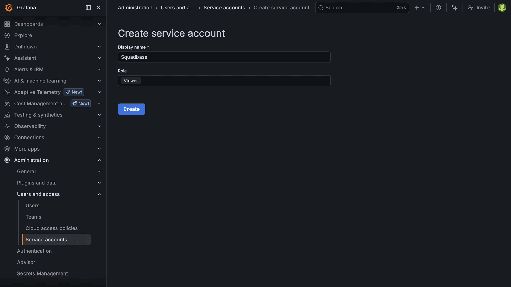Open the user profile avatar
This screenshot has width=511, height=287.
(x=502, y=8)
